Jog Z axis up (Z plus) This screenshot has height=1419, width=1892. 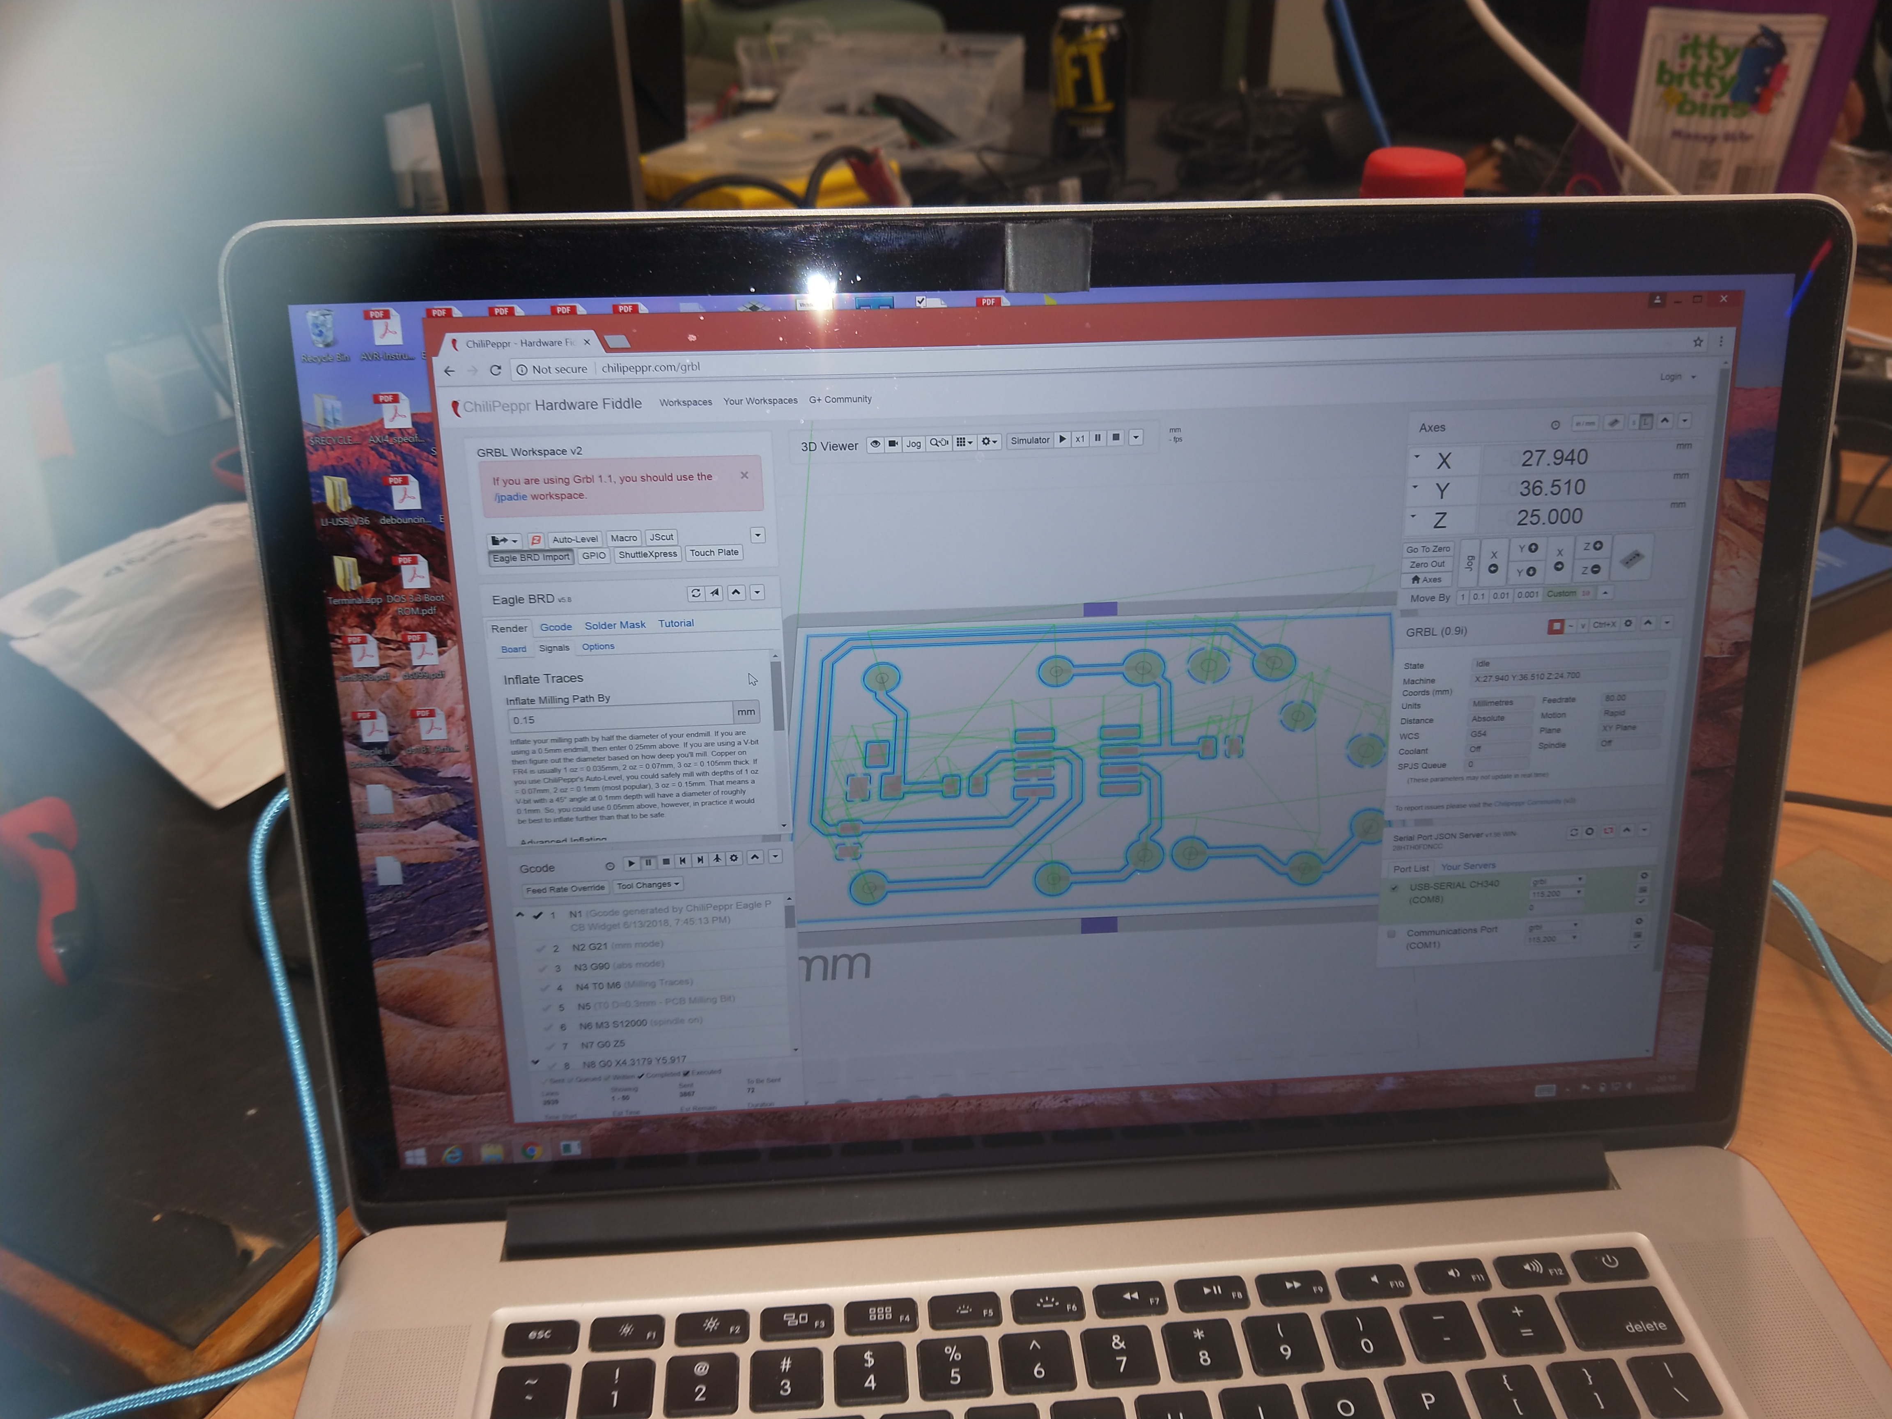click(x=1593, y=546)
